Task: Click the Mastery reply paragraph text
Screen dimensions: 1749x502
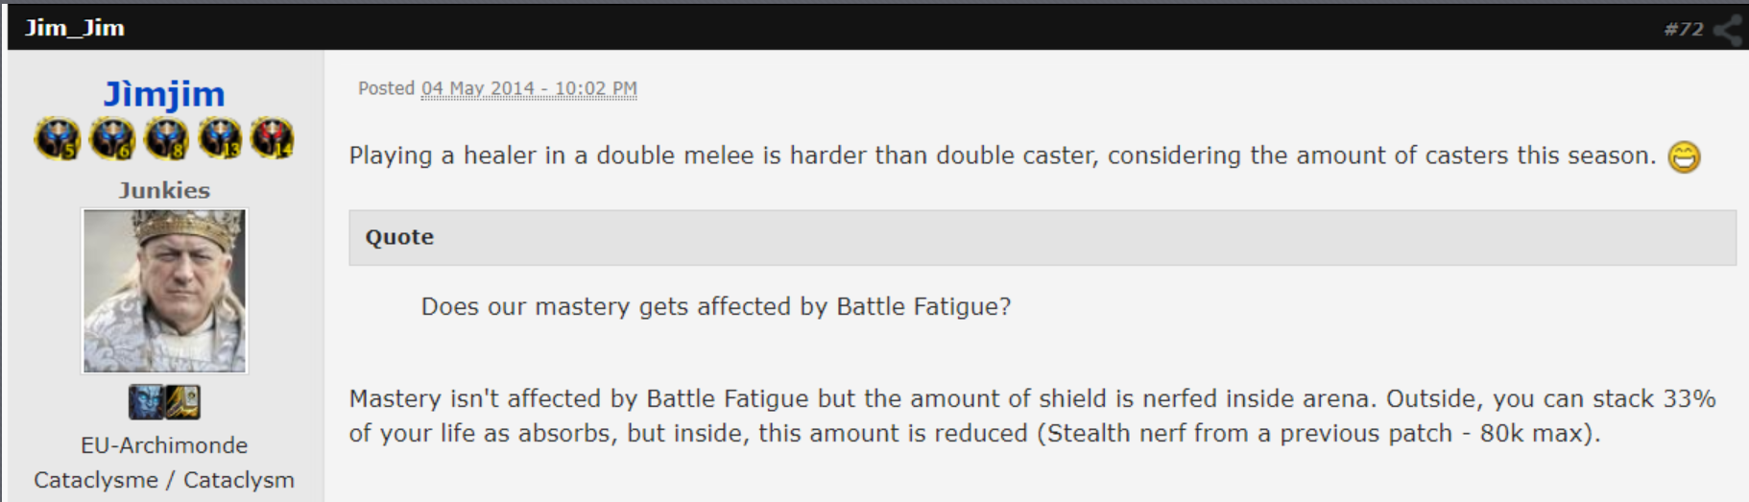Action: (1032, 416)
